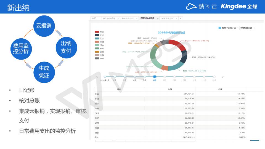Toggle the 长途 legend series

click(x=99, y=35)
